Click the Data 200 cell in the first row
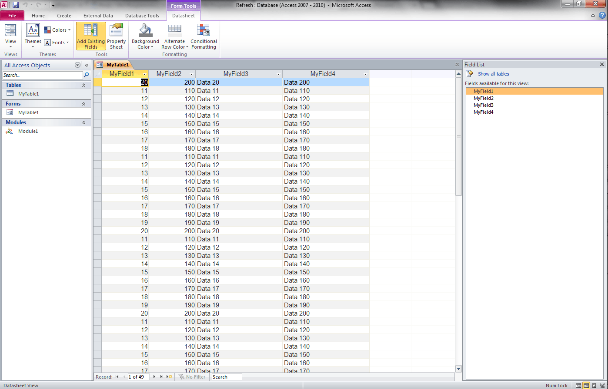Image resolution: width=608 pixels, height=389 pixels. point(326,82)
